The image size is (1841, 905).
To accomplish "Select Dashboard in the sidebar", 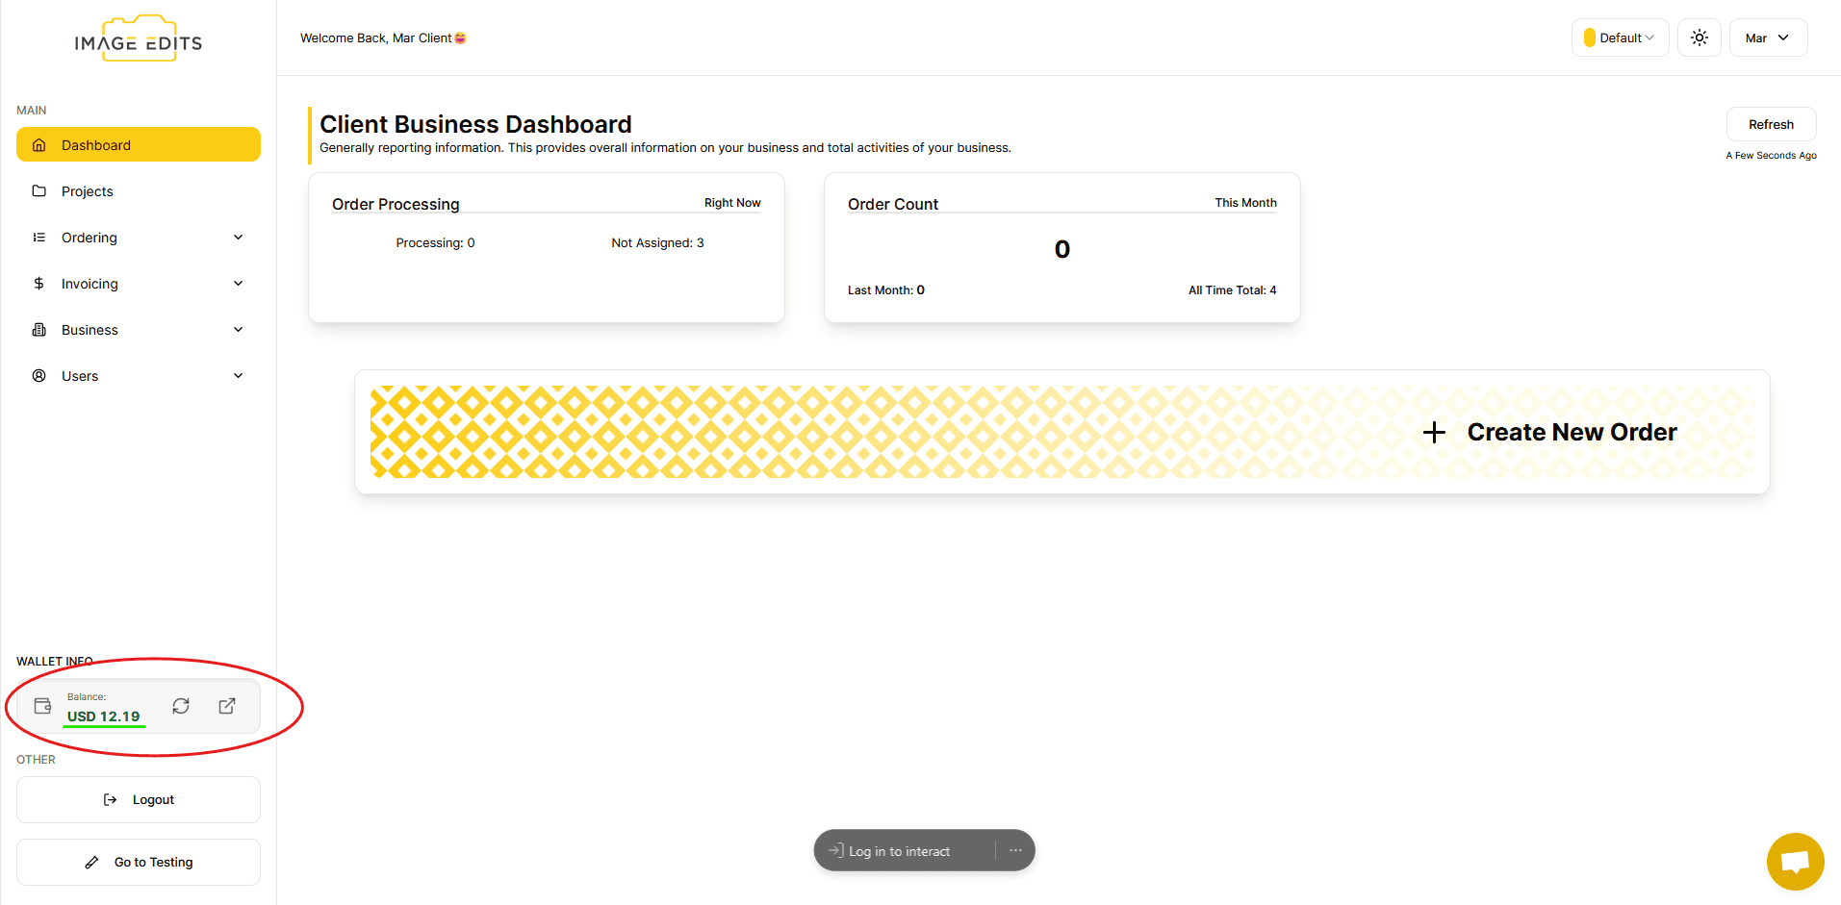I will pyautogui.click(x=96, y=144).
